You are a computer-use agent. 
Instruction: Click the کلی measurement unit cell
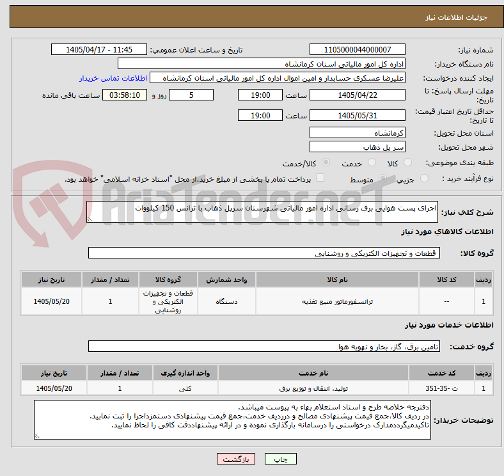pyautogui.click(x=185, y=388)
